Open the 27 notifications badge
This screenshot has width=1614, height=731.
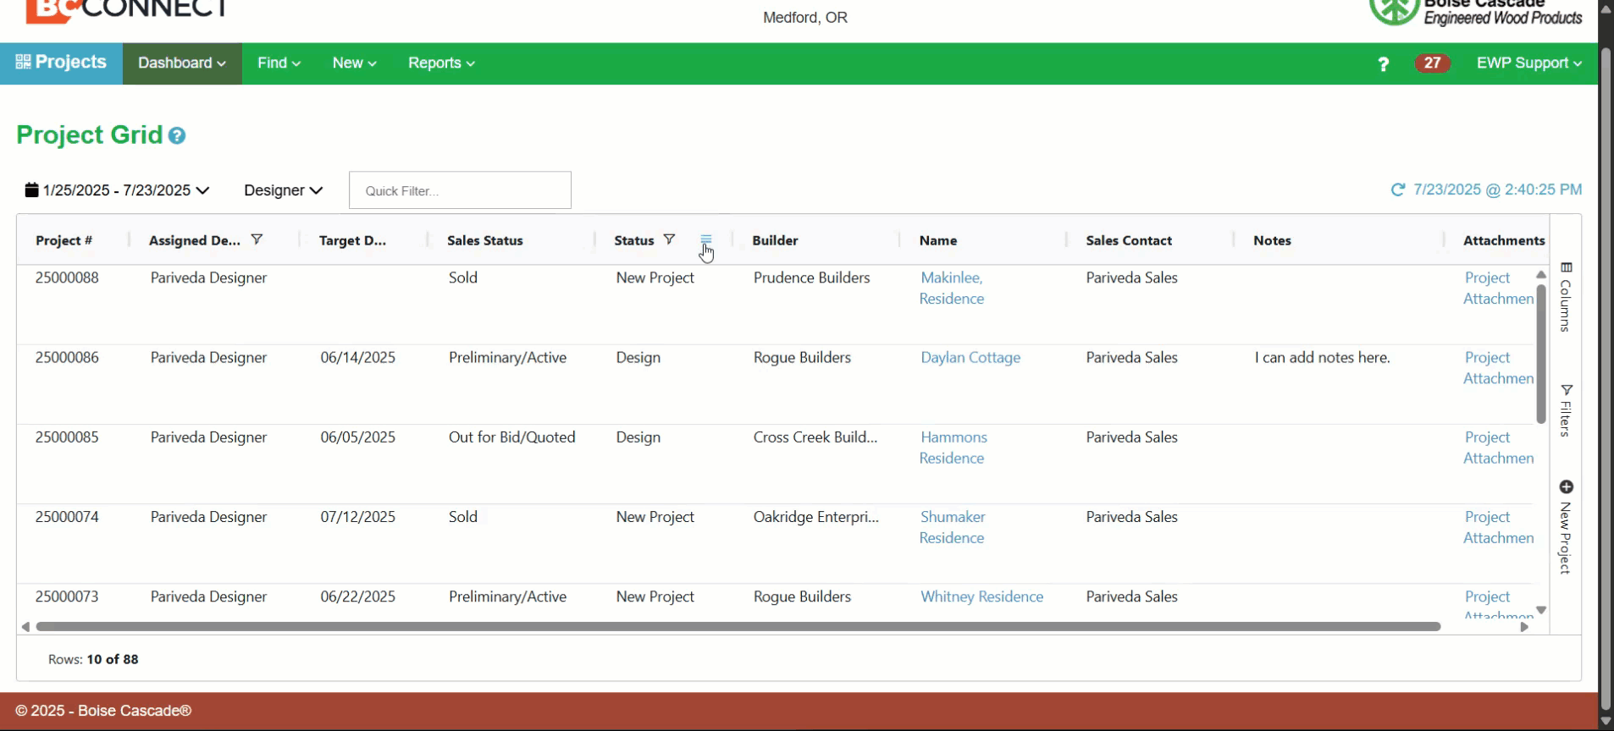coord(1432,63)
